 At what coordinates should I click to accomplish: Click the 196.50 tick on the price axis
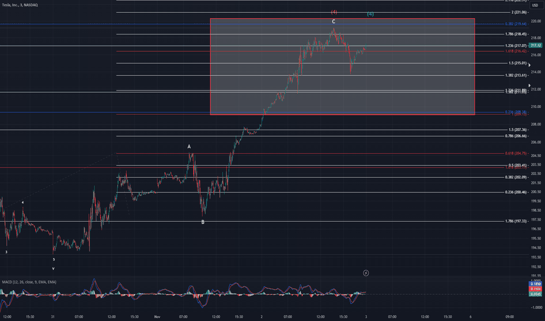pyautogui.click(x=536, y=229)
